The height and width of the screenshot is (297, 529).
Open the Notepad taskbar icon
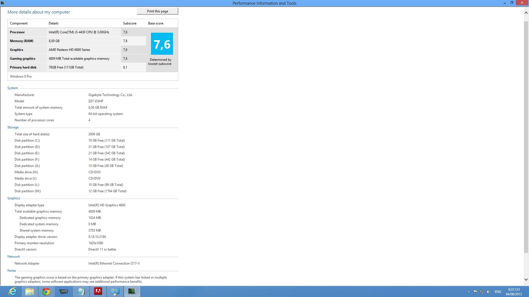click(81, 291)
